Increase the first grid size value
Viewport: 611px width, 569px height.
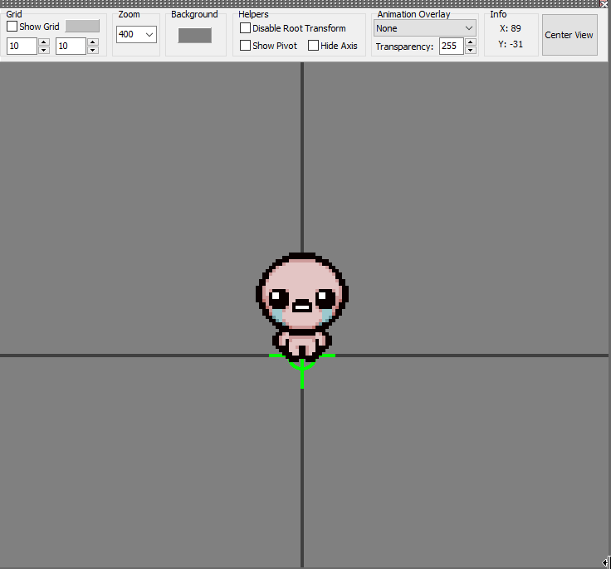pos(44,42)
